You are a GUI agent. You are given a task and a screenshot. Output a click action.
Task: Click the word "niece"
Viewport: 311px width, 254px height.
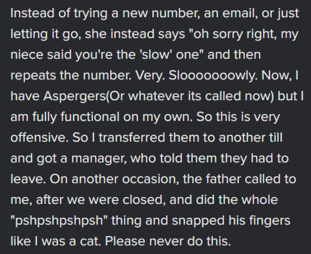(x=27, y=55)
